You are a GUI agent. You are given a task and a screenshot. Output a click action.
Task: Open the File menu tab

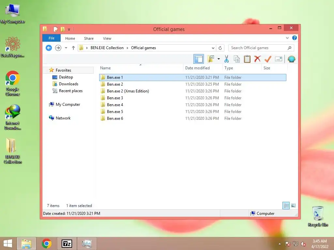(x=52, y=38)
